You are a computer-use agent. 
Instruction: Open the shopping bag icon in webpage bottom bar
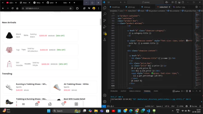click(37, 104)
